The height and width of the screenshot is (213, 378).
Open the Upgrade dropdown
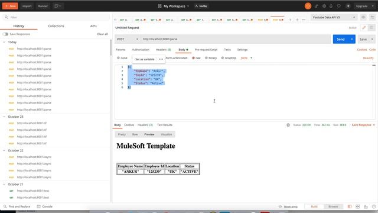coord(365,6)
